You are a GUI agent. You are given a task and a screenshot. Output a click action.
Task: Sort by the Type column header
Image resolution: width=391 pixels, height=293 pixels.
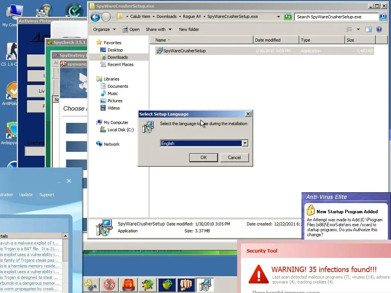tap(322, 40)
